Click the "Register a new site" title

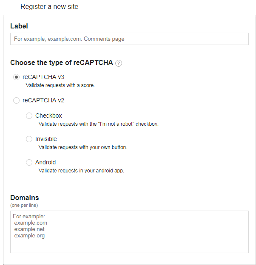click(x=49, y=7)
